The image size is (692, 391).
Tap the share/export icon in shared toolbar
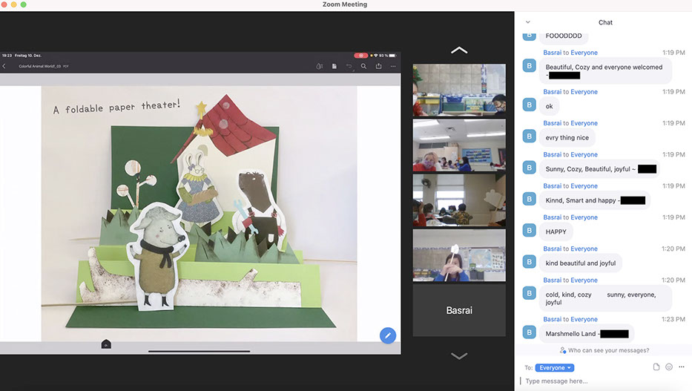[x=379, y=66]
